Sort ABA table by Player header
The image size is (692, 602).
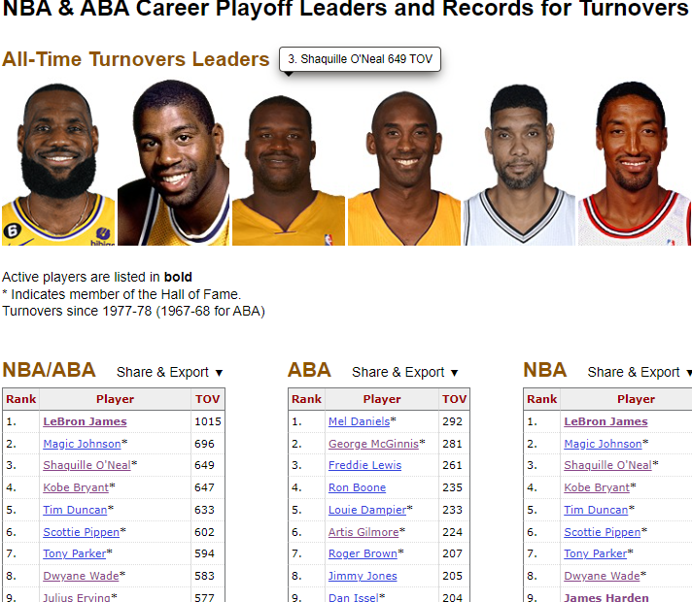coord(382,399)
